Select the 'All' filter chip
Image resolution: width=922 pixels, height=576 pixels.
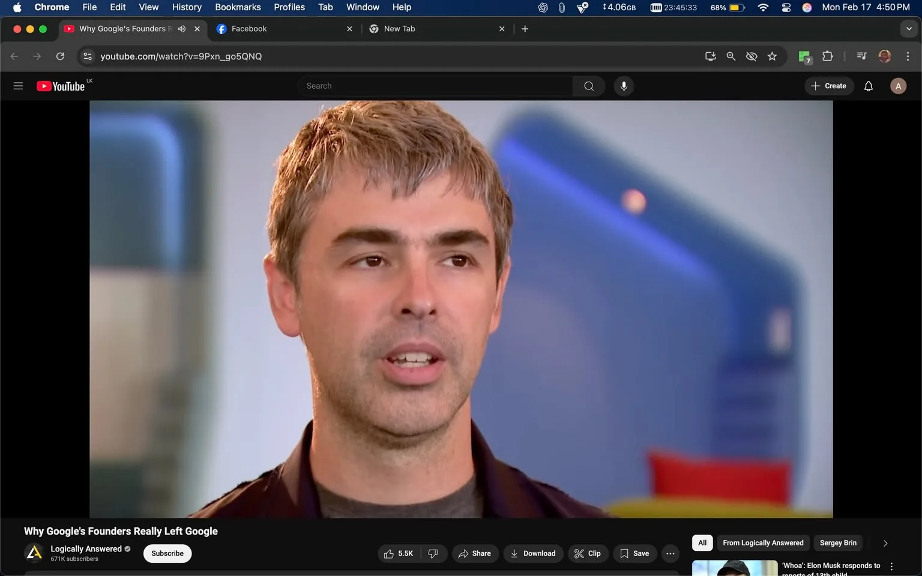point(702,543)
